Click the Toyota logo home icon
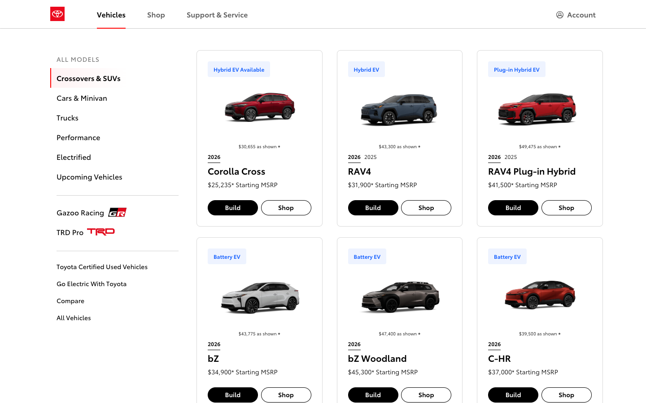Screen dimensions: 646x403 click(x=57, y=14)
